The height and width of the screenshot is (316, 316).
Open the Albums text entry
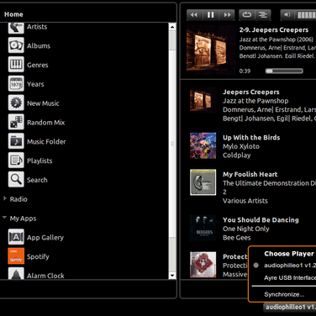(39, 46)
